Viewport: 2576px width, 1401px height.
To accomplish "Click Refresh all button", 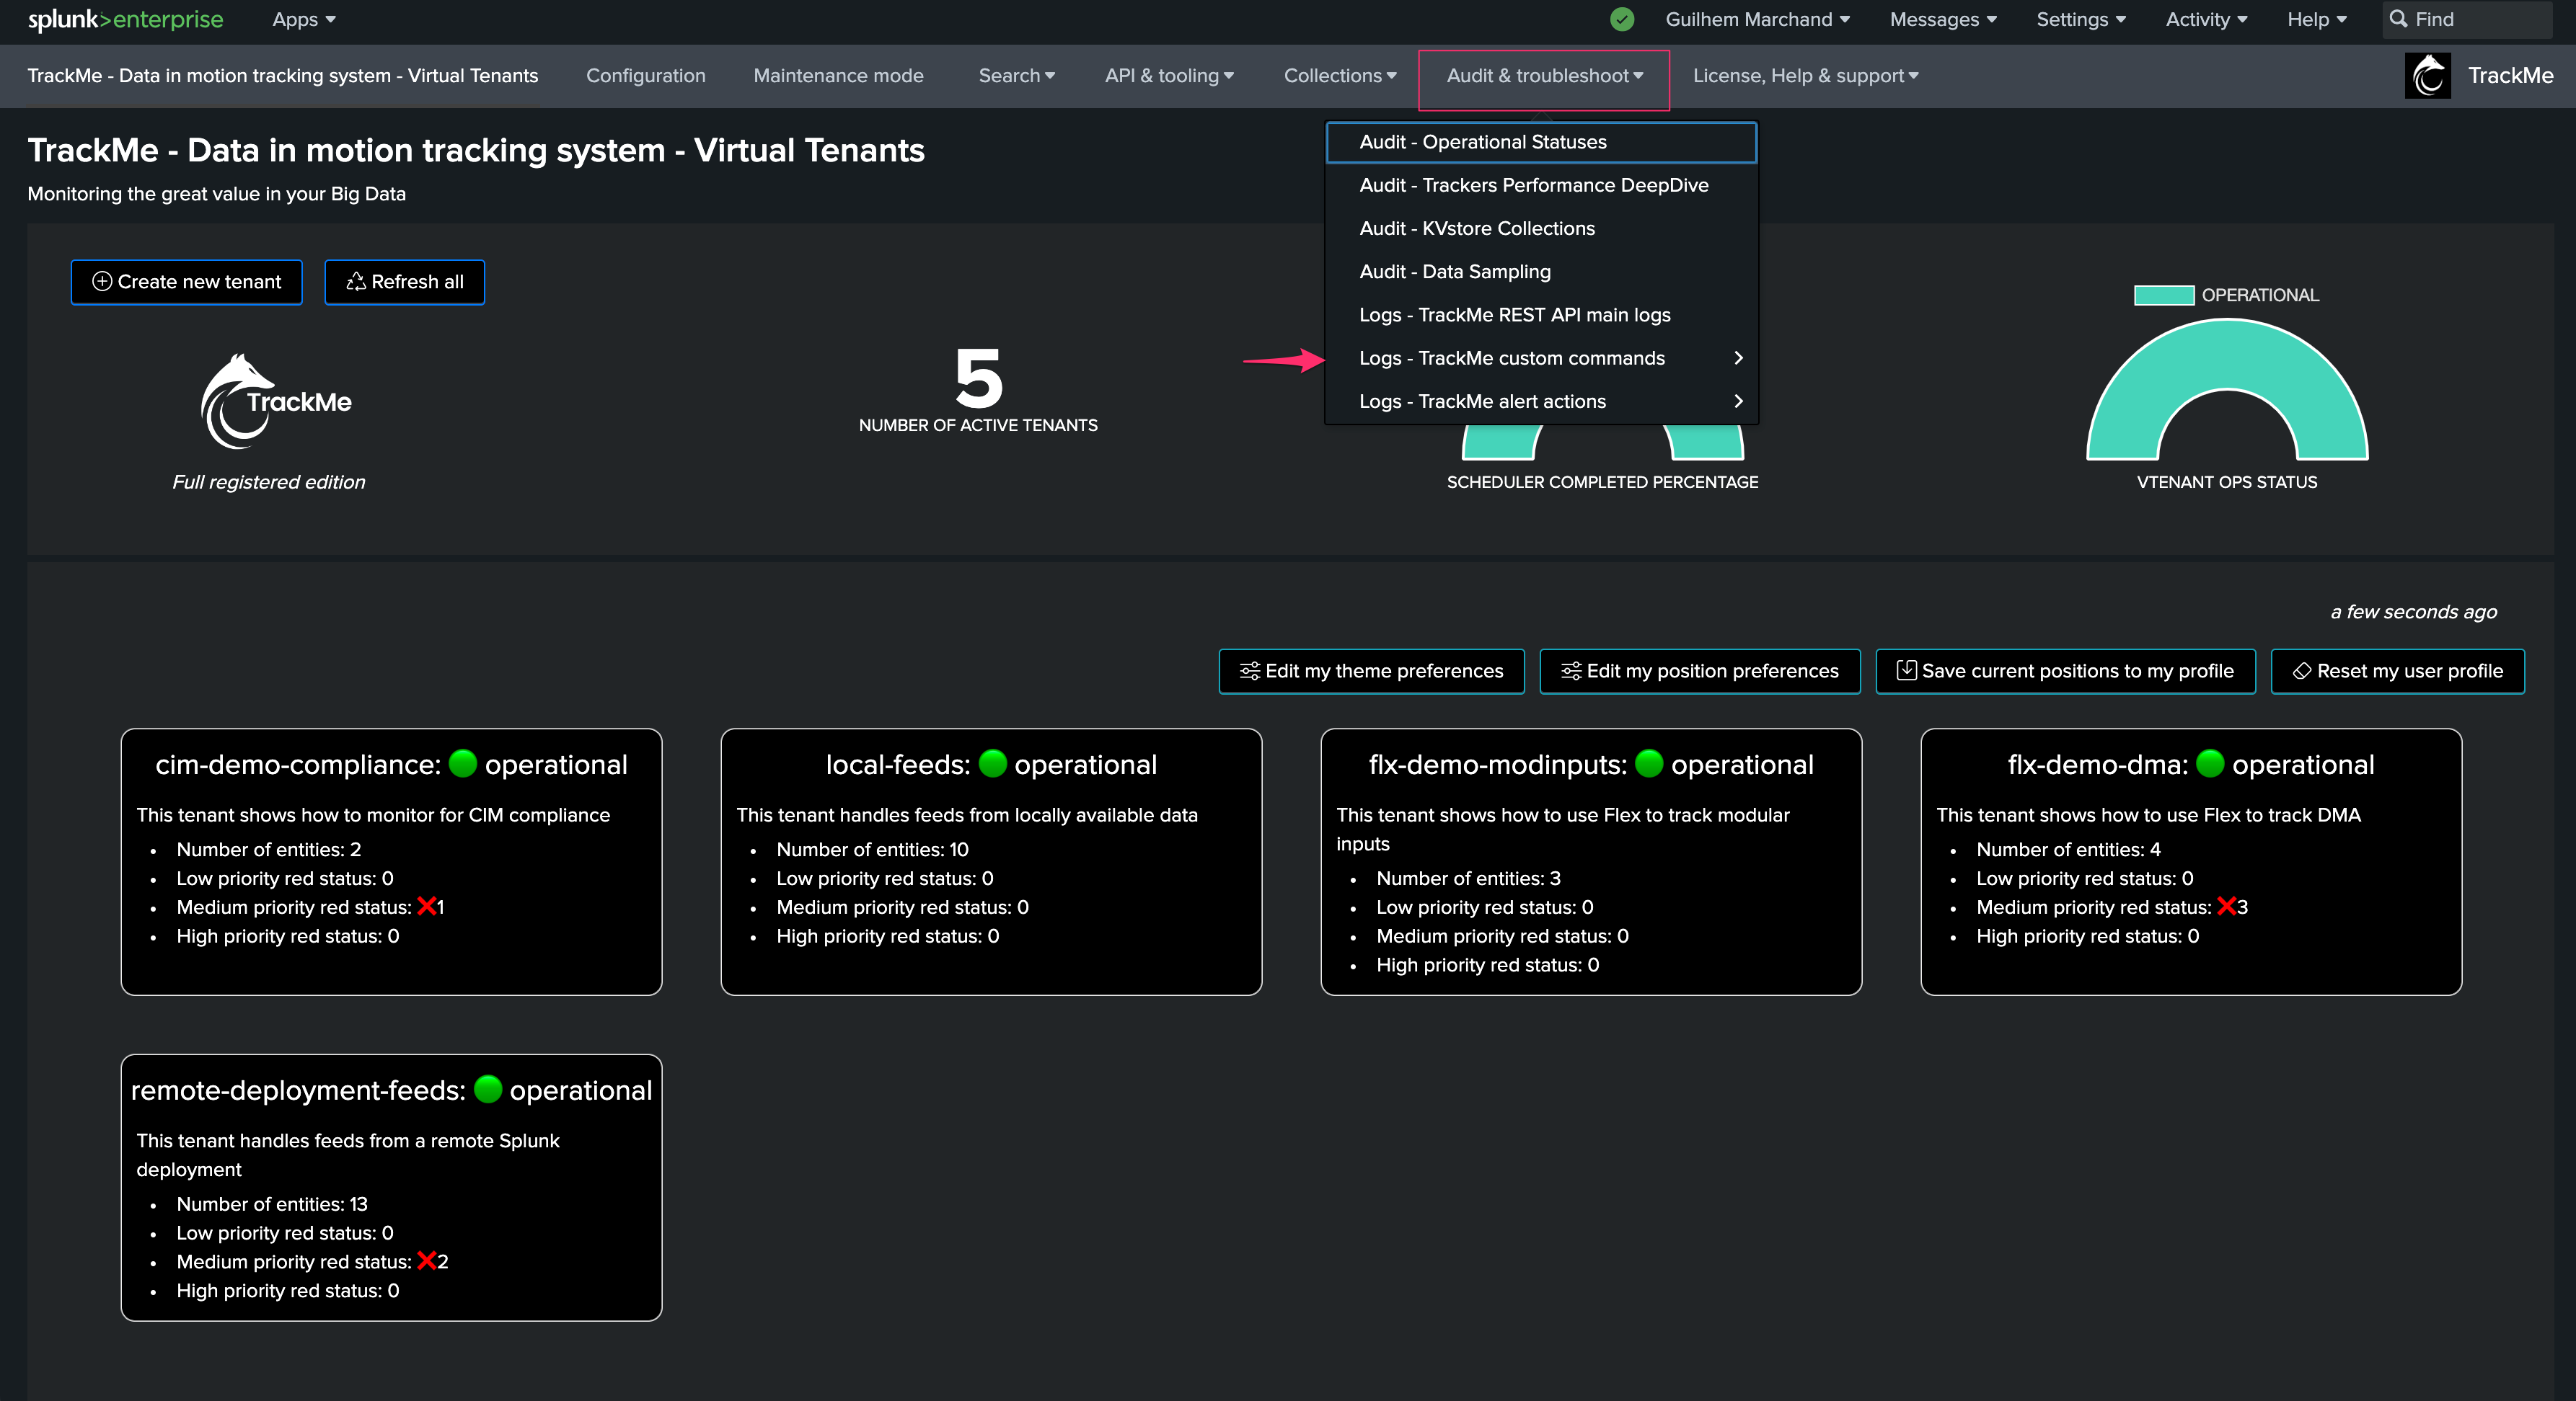I will (404, 282).
